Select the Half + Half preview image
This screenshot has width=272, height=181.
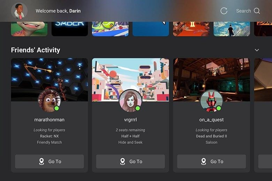130,80
